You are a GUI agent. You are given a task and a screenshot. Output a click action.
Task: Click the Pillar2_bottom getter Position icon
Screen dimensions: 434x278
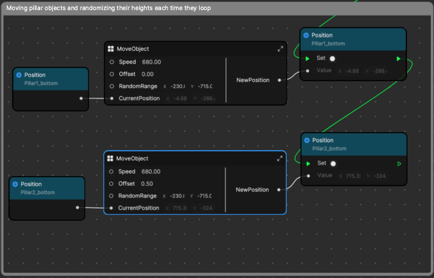point(15,184)
